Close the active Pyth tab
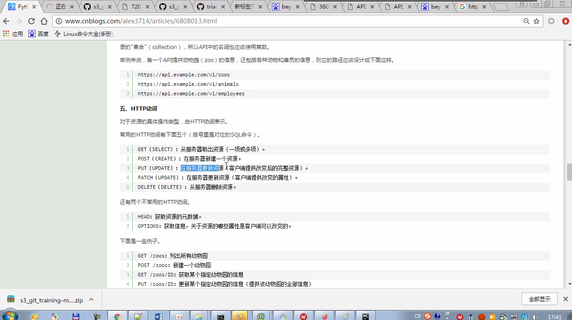Viewport: 572px width, 320px height. click(34, 7)
